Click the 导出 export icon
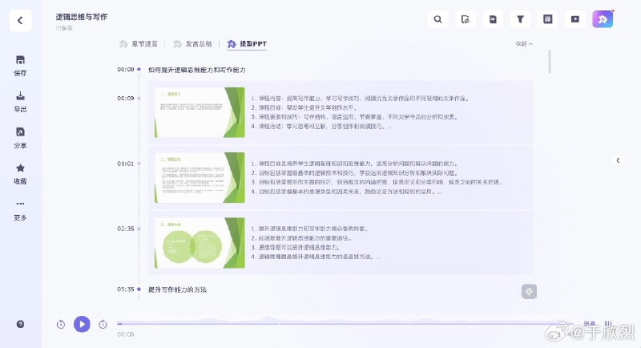Viewport: 641px width, 348px height. point(21,96)
